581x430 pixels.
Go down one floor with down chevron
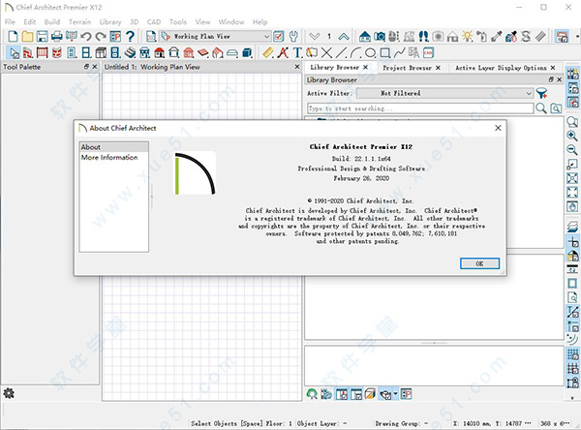pyautogui.click(x=314, y=37)
